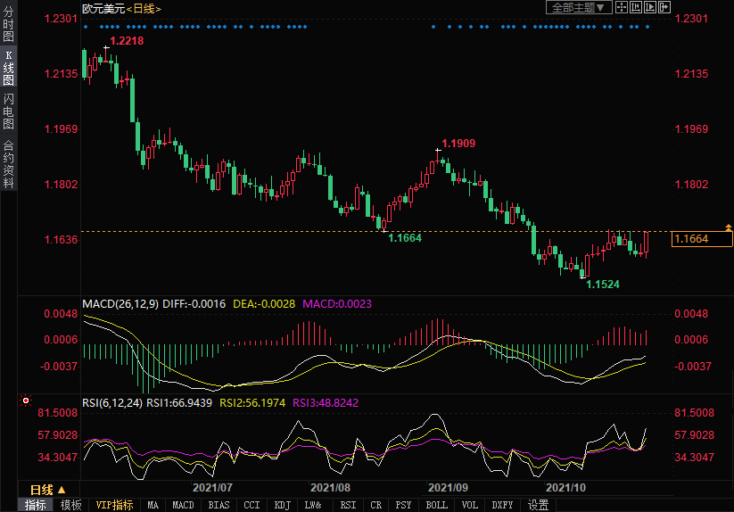The image size is (734, 512).
Task: Open the 合约资料 sidebar tab
Action: (9, 163)
